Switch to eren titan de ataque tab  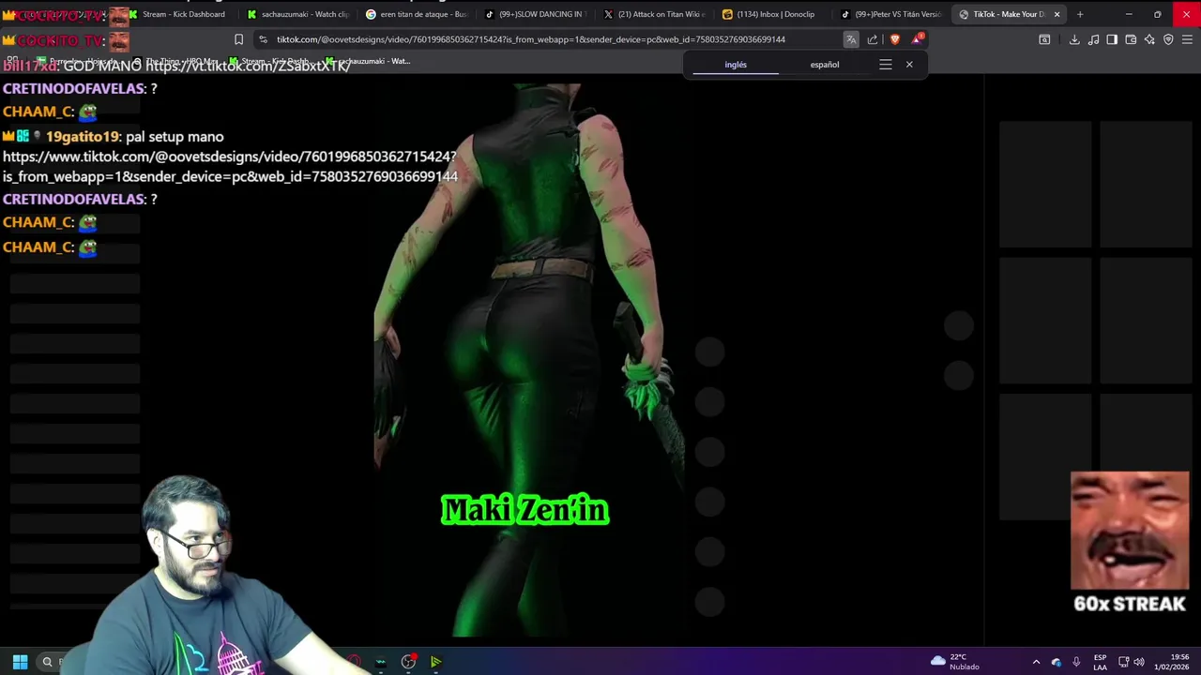(417, 14)
